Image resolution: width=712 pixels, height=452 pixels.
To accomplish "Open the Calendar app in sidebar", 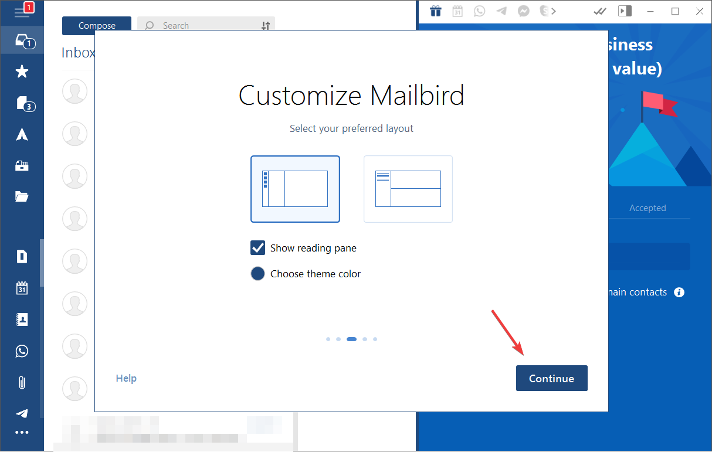I will pyautogui.click(x=22, y=288).
